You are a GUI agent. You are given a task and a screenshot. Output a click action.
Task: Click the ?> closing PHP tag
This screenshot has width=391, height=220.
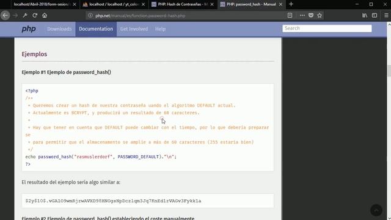click(x=27, y=164)
